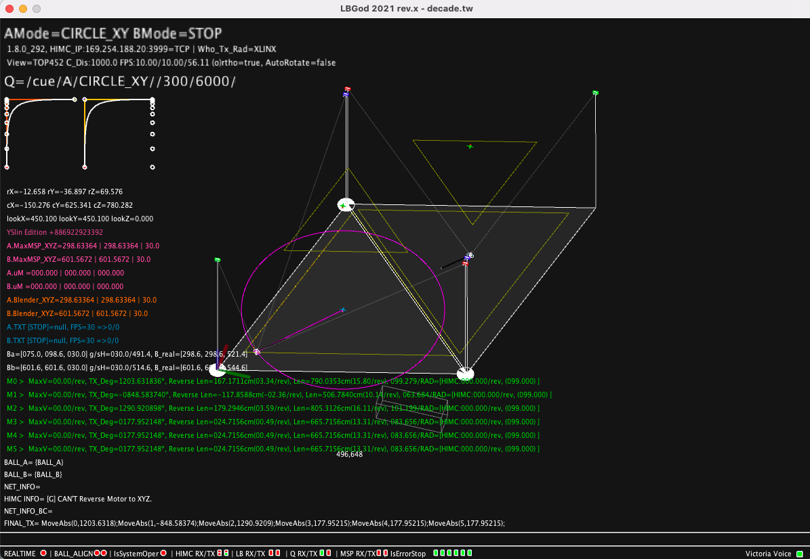Click the YSlin Edition phone number text
810x559 pixels.
pyautogui.click(x=55, y=233)
